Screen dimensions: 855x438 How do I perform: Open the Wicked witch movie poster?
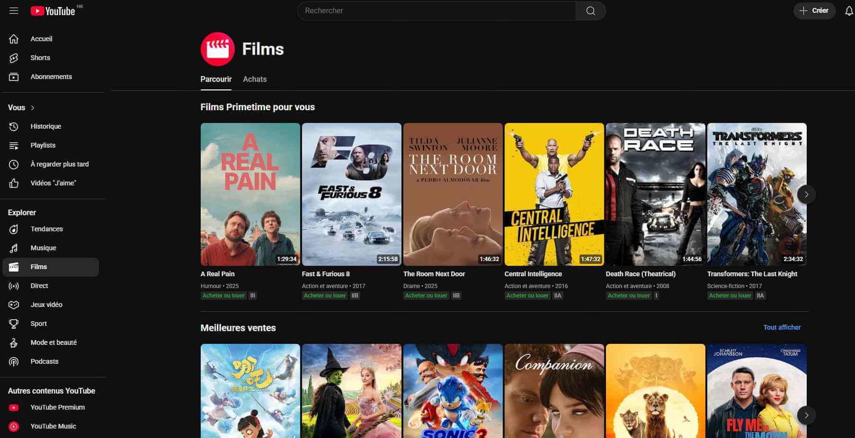[x=352, y=391]
